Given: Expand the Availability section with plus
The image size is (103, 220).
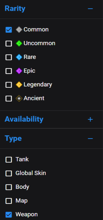Looking at the screenshot, I should click(x=90, y=119).
